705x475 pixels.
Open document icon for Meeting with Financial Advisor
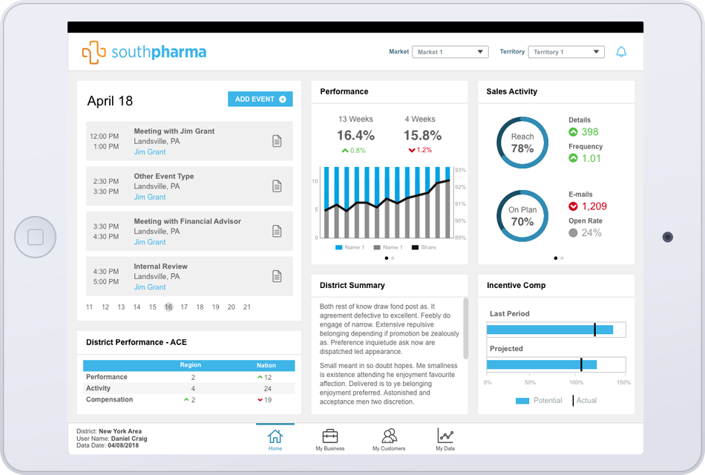point(277,231)
